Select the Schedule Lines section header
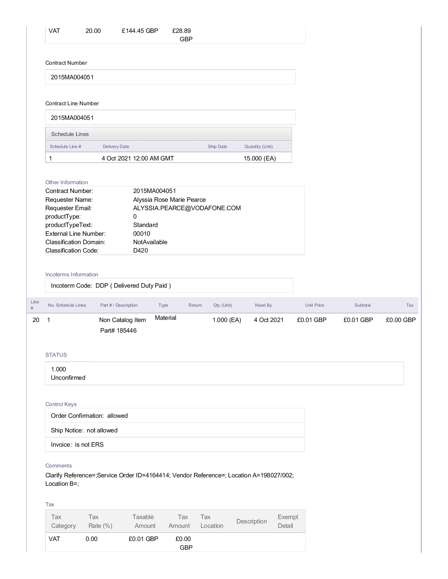Viewport: 448px width, 579px height. coord(70,134)
